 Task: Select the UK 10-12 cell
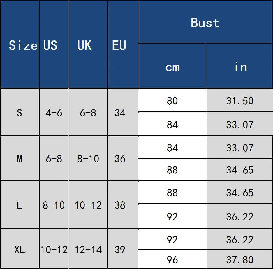88,205
